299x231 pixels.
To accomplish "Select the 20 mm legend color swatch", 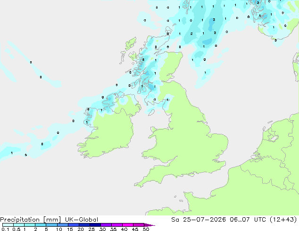I will pos(84,225).
